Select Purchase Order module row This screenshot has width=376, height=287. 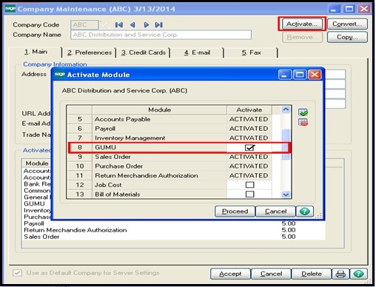(169, 166)
